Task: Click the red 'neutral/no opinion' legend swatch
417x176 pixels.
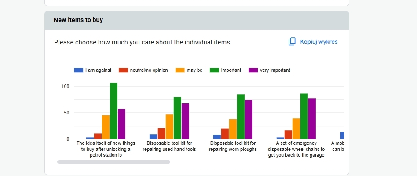Action: click(x=124, y=70)
